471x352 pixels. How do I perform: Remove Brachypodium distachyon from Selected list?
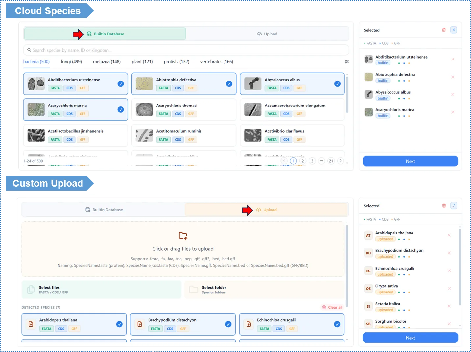[449, 253]
